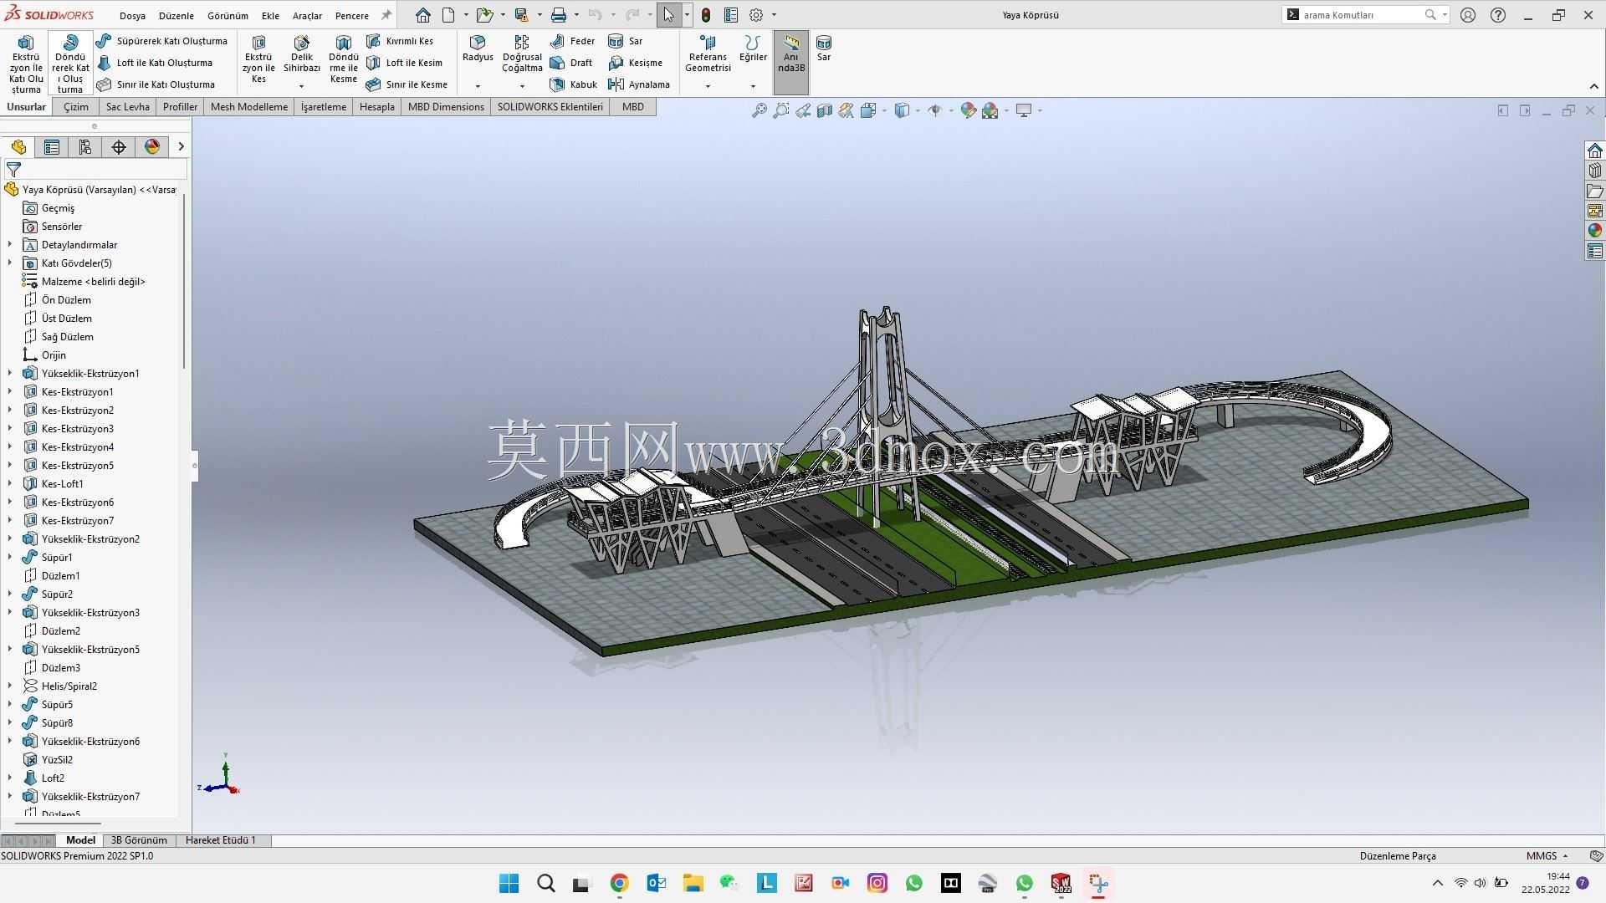Open Eğriler dropdown arrow
Image resolution: width=1606 pixels, height=903 pixels.
tap(753, 86)
